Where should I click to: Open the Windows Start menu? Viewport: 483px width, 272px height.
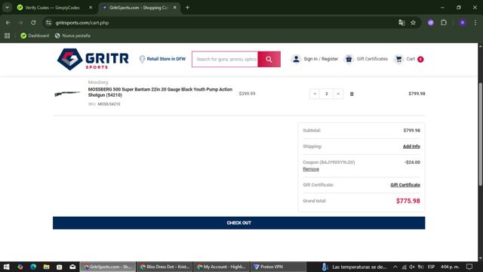[7, 267]
